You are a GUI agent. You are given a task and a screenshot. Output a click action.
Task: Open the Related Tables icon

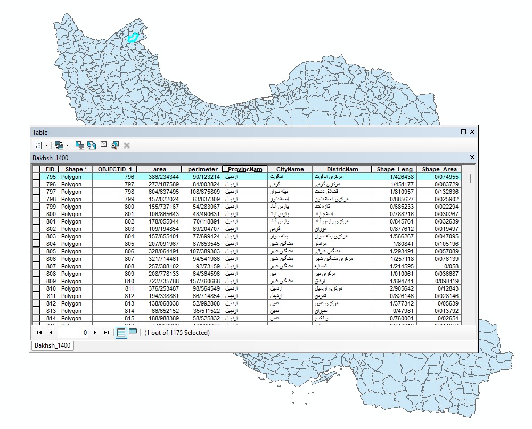[x=59, y=145]
